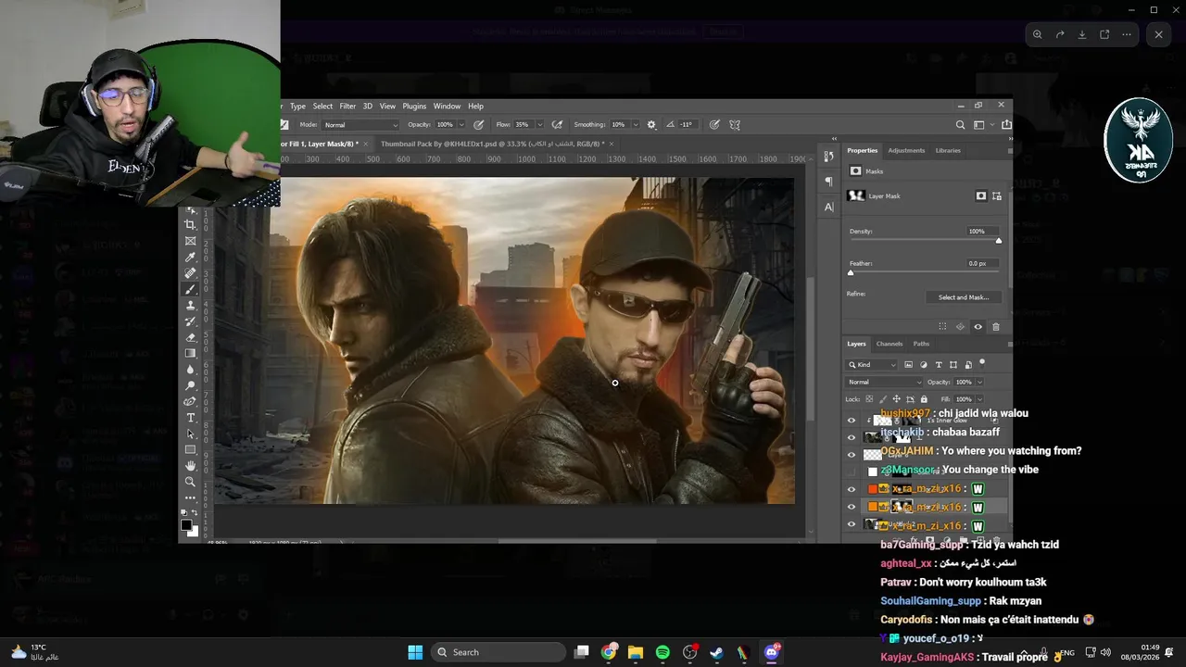Open brush Opacity slider dropdown arrow
This screenshot has height=667, width=1186.
tap(461, 125)
